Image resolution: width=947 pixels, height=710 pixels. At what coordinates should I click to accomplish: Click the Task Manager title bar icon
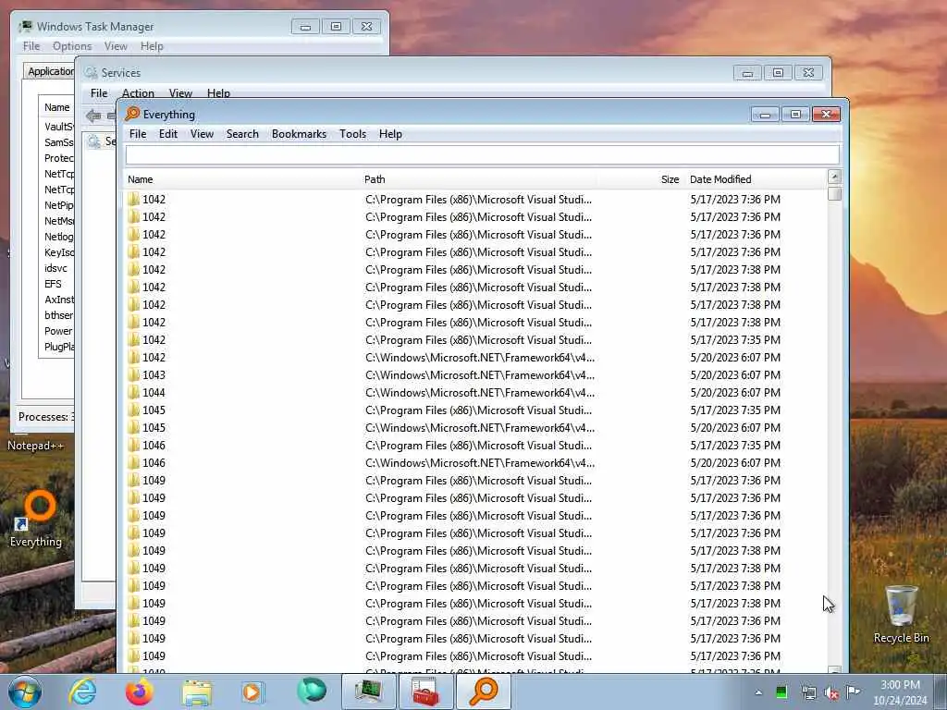coord(25,27)
